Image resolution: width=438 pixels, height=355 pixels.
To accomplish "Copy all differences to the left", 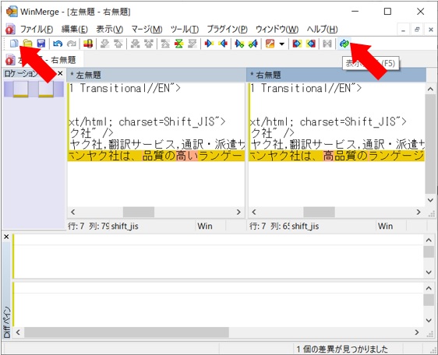I will click(311, 44).
